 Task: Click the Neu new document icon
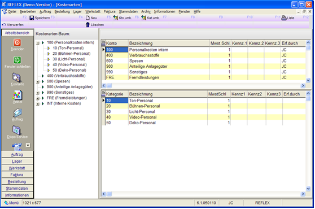pyautogui.click(x=88, y=18)
